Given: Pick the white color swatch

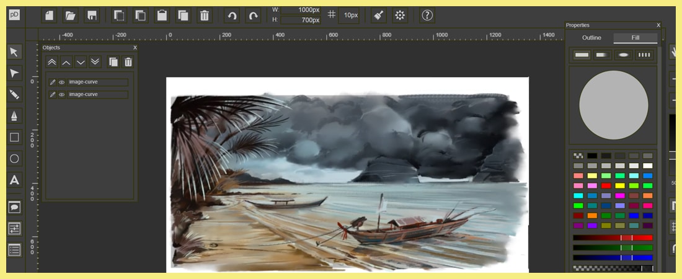Looking at the screenshot, I should tap(648, 166).
